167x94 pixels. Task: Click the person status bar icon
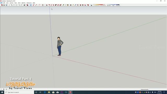[x=6, y=89]
